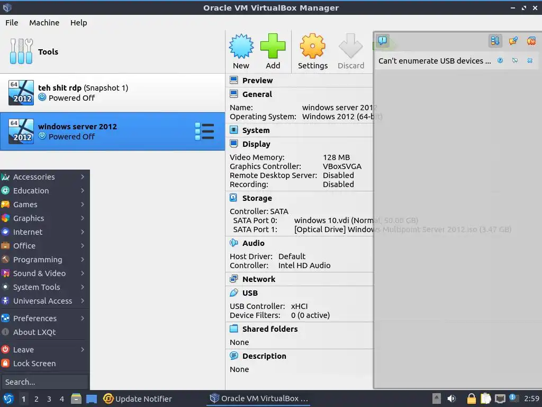The image size is (542, 407).
Task: Click the forbid icon on the USB notification
Action: 515,60
